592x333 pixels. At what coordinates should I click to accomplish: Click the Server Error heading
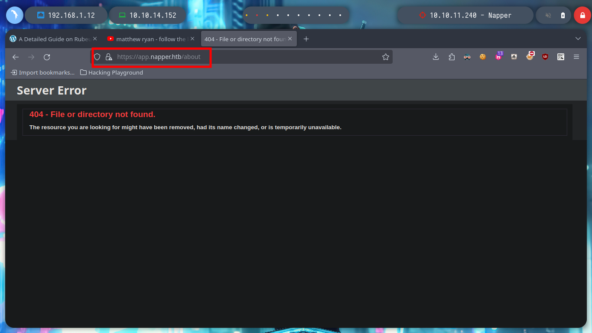click(x=52, y=90)
